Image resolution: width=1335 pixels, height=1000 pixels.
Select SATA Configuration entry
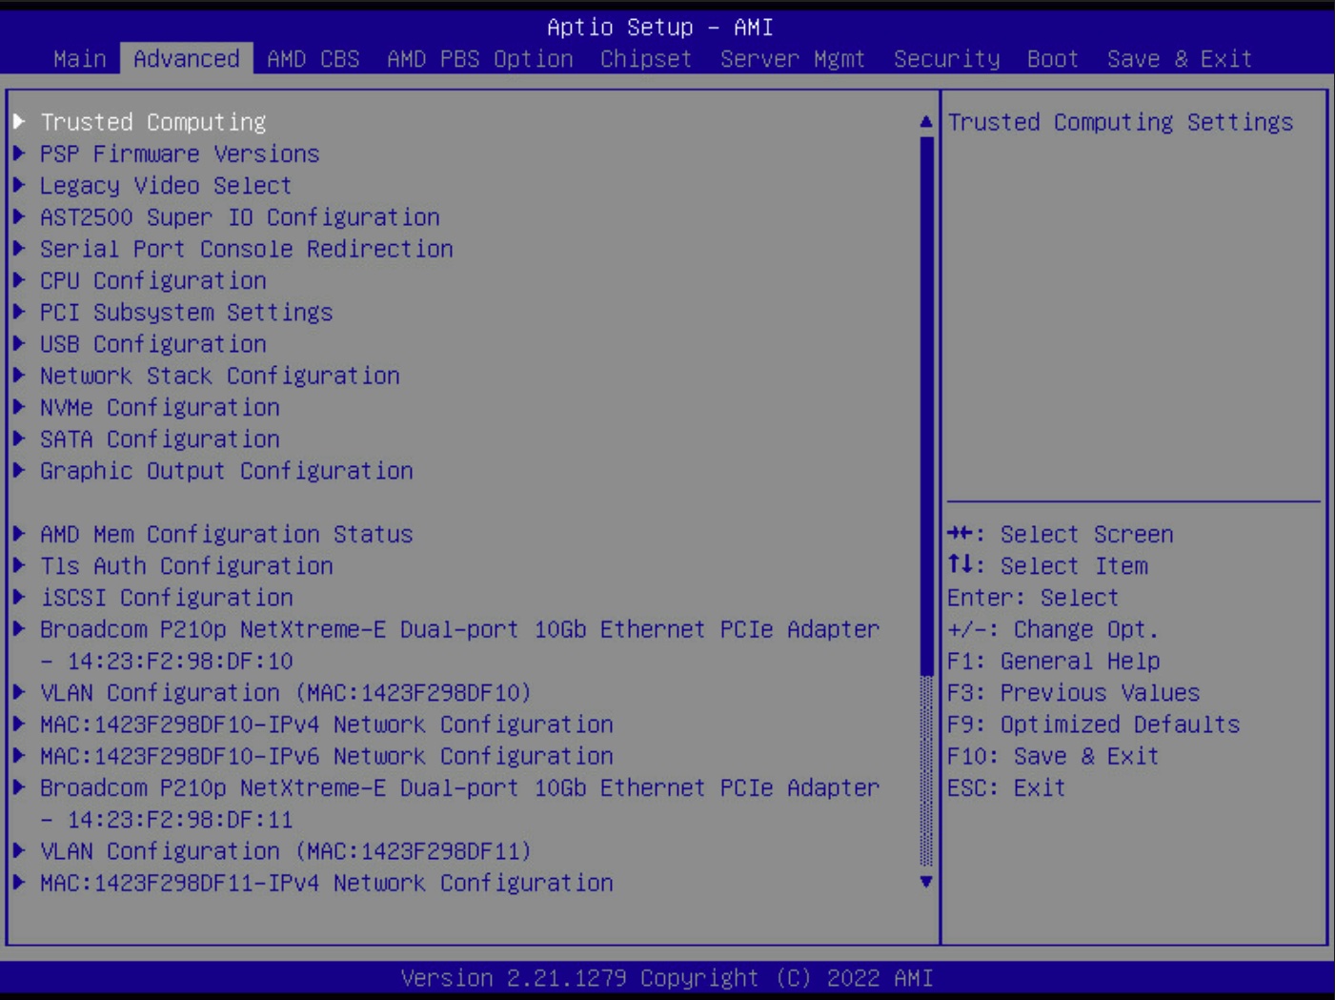pos(160,439)
